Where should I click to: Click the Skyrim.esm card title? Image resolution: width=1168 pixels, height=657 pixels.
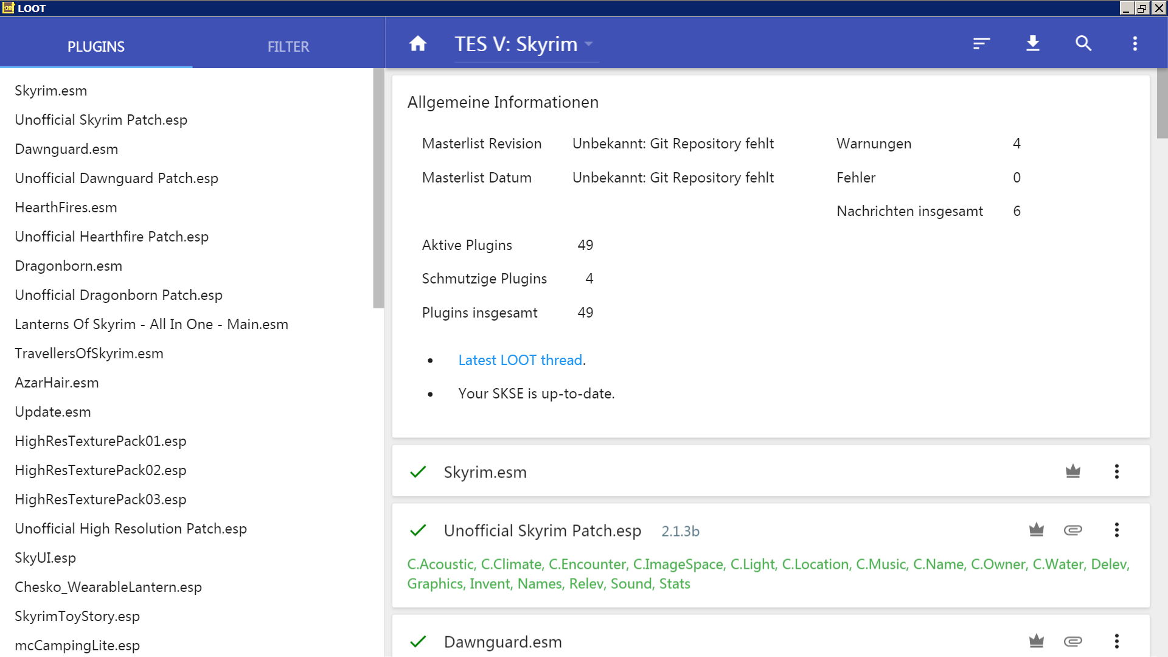(x=485, y=472)
